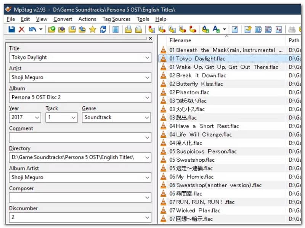This screenshot has width=305, height=228.
Task: Click into the empty Comment field
Action: 80,137
